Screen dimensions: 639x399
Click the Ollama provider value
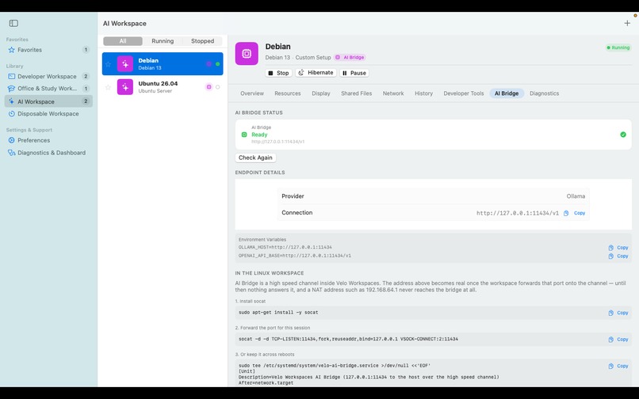(x=576, y=196)
